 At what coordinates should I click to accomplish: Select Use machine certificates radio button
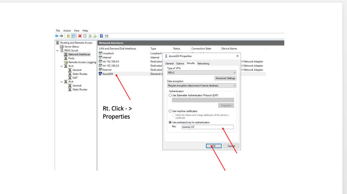click(170, 111)
